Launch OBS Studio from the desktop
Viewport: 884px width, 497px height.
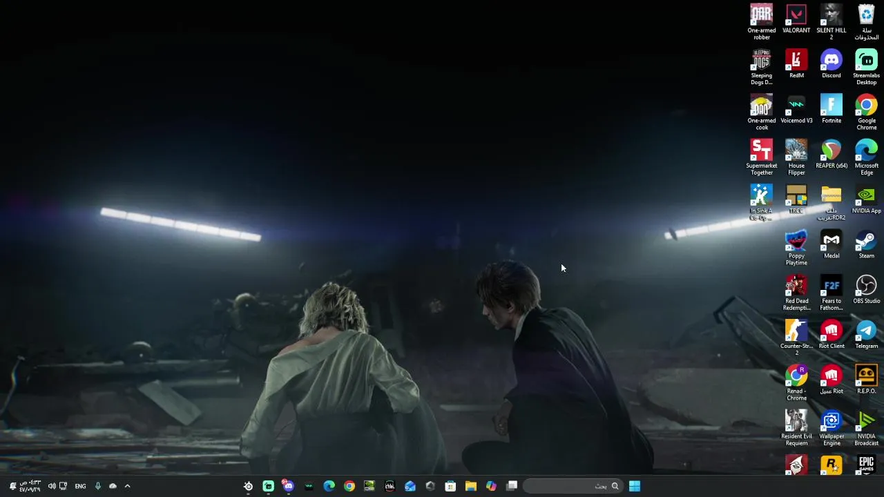pyautogui.click(x=866, y=289)
